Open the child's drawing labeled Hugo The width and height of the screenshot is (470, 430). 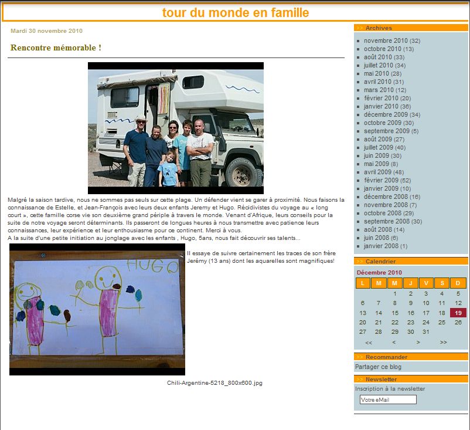tap(97, 310)
